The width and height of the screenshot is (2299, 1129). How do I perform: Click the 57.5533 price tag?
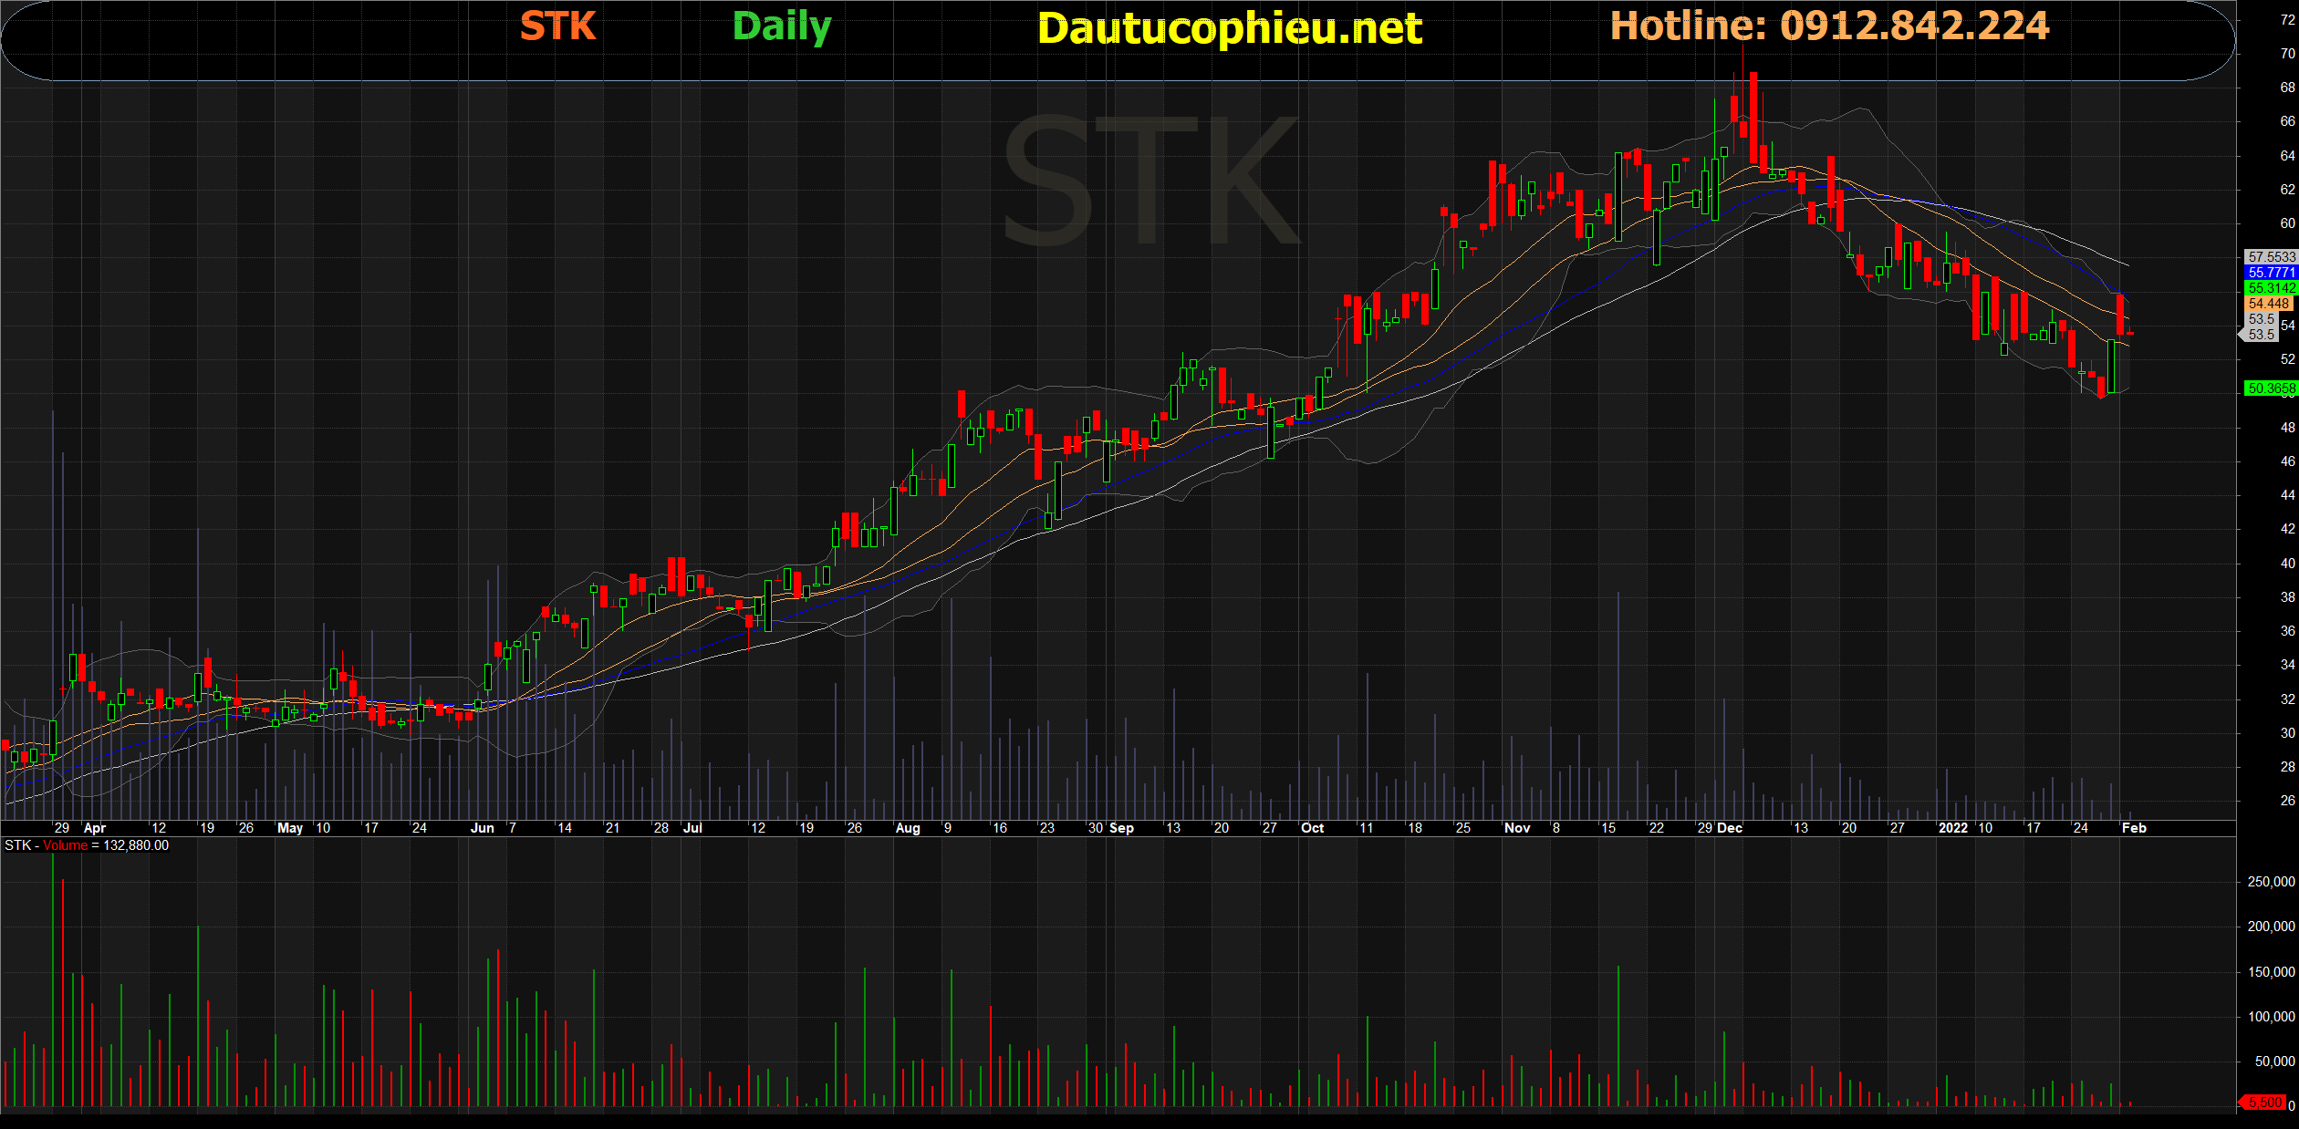(2271, 257)
